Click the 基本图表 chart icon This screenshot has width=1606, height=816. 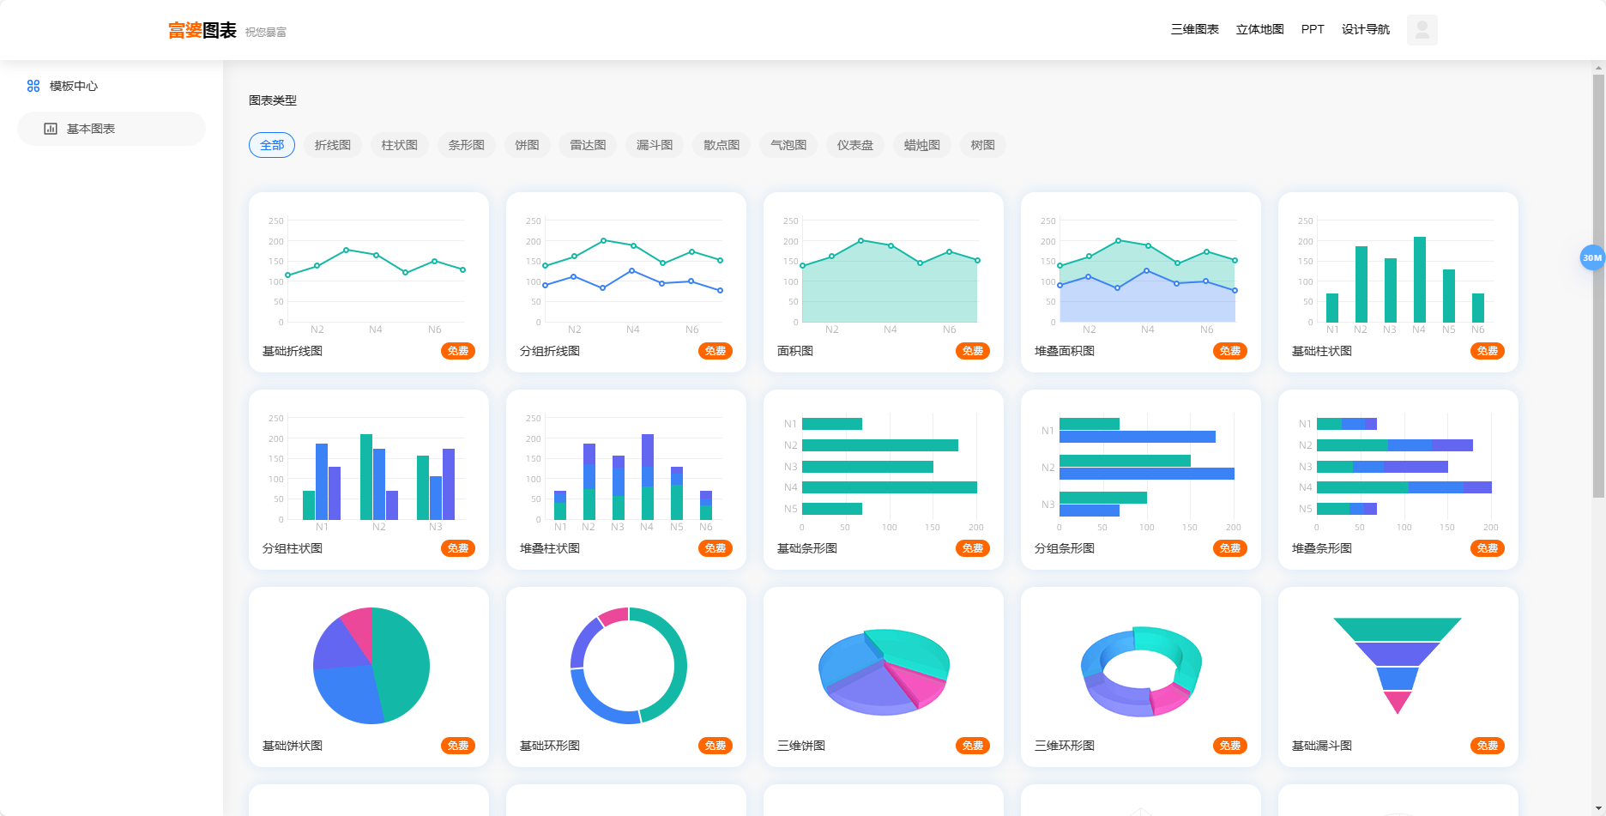coord(51,129)
